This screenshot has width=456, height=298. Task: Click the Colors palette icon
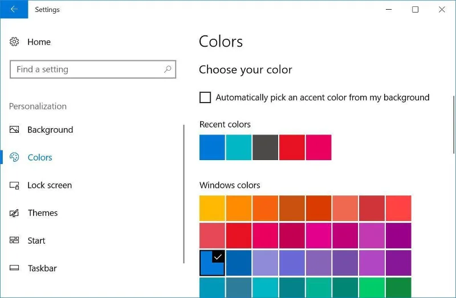pos(14,157)
